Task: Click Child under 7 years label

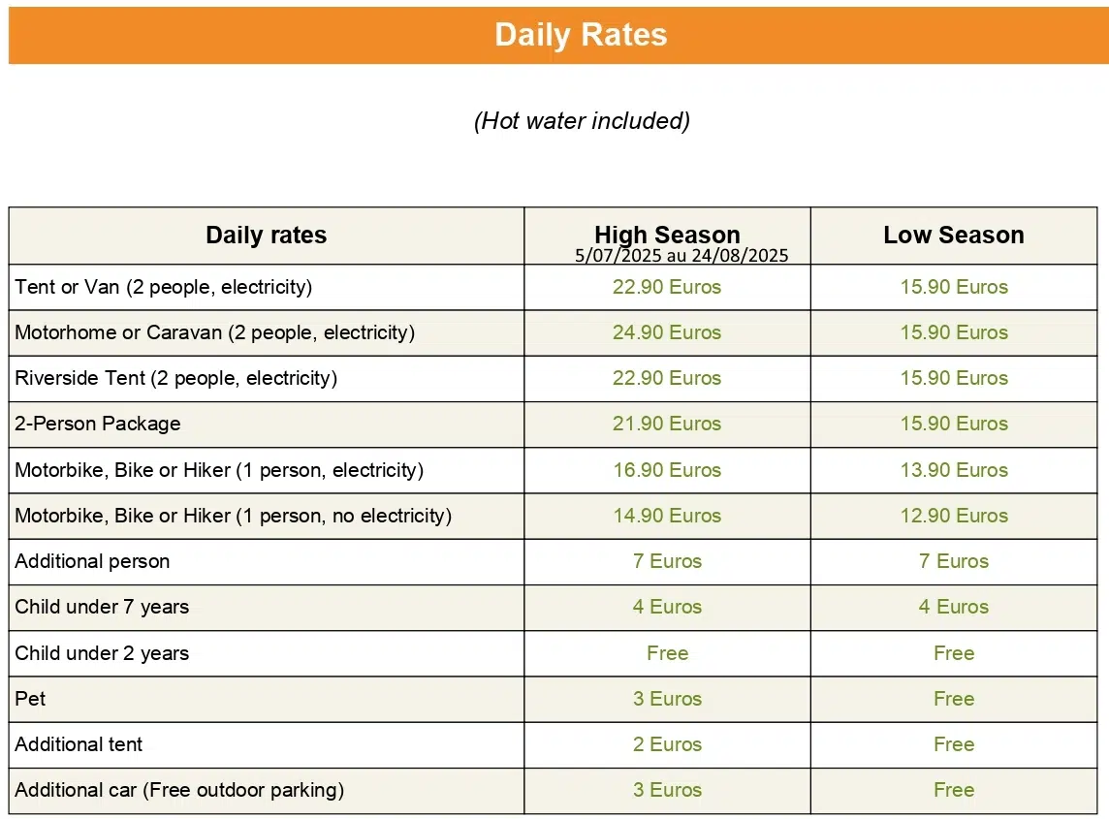Action: [102, 607]
